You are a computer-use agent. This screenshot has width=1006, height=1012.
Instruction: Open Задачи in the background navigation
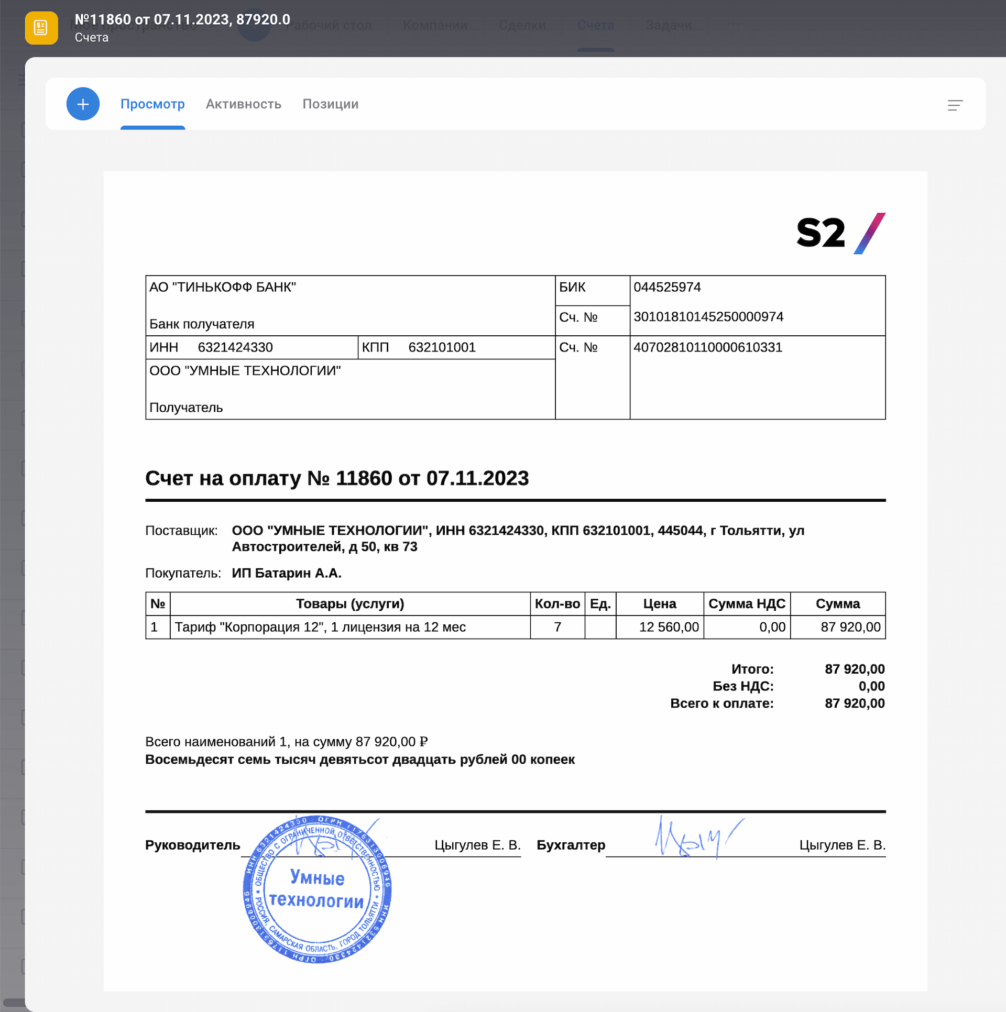pos(668,25)
